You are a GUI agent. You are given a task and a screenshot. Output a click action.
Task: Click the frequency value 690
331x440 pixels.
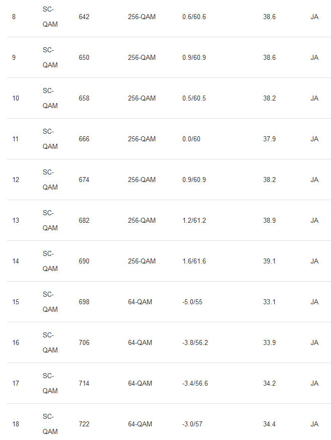84,261
